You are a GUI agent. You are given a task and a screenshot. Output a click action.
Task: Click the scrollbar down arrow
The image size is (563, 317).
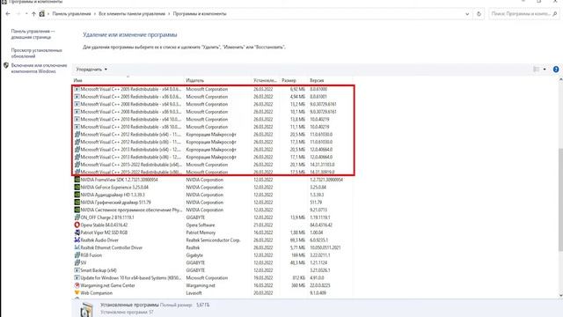560,296
